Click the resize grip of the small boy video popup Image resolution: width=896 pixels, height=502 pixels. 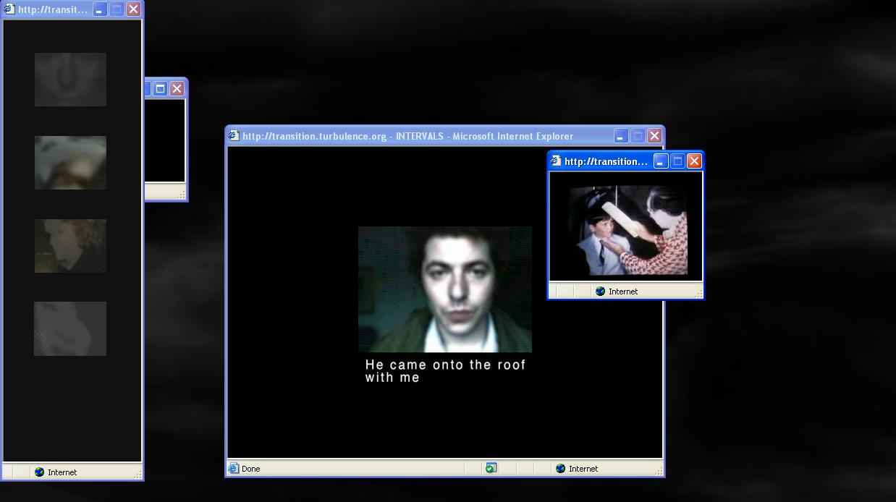[698, 294]
